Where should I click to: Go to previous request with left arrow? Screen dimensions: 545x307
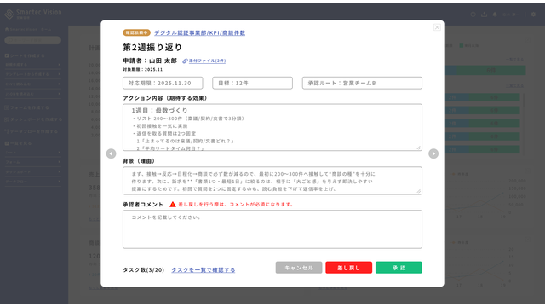tap(111, 153)
